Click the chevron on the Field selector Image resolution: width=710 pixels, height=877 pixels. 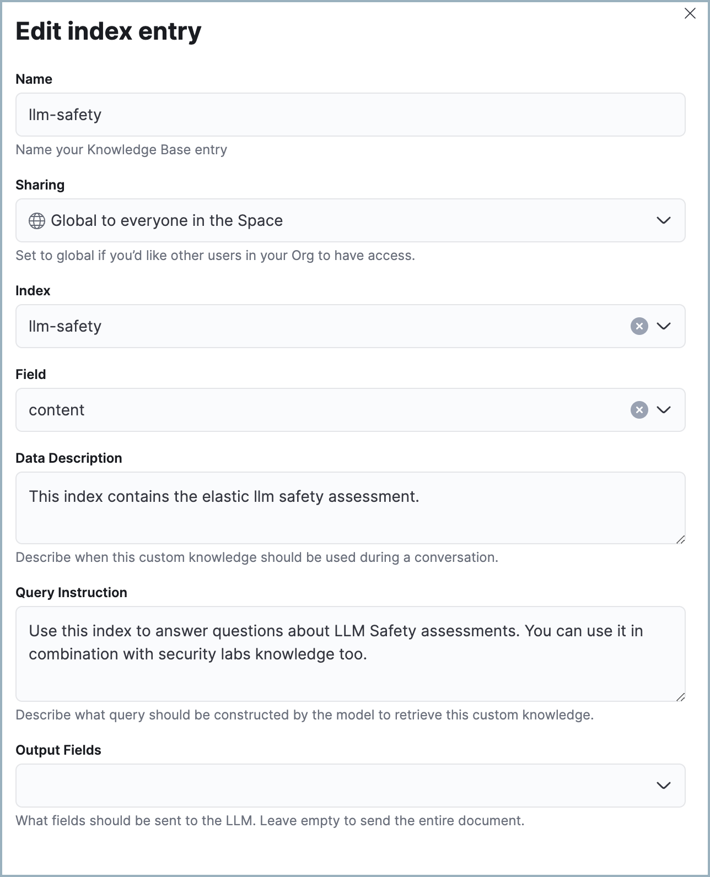click(x=664, y=410)
